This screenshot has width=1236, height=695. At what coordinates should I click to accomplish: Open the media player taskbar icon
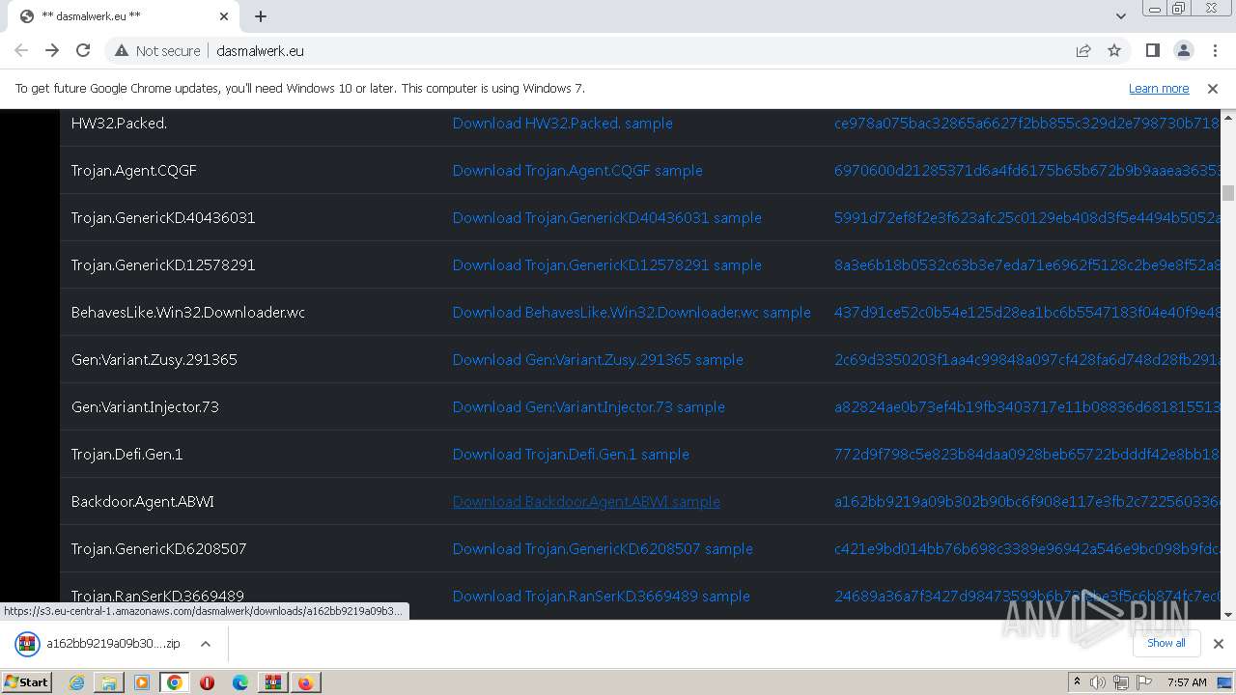[142, 682]
